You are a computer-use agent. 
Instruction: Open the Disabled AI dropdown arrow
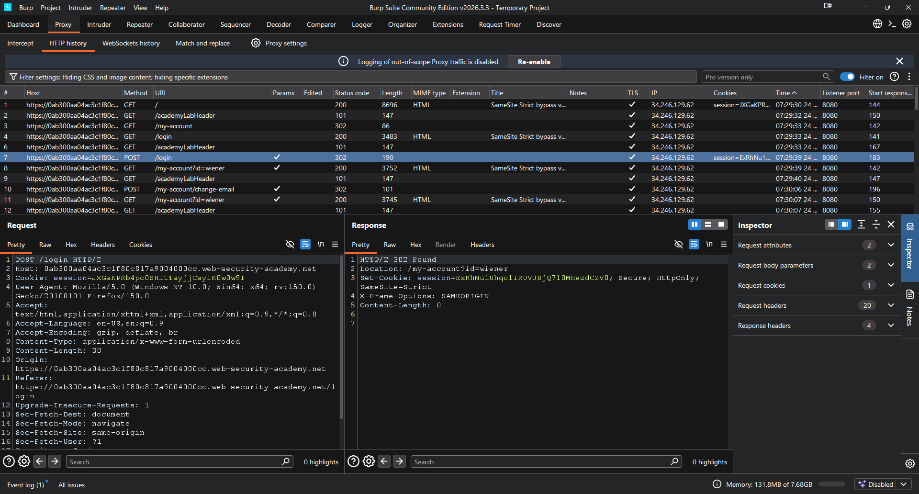click(x=904, y=484)
